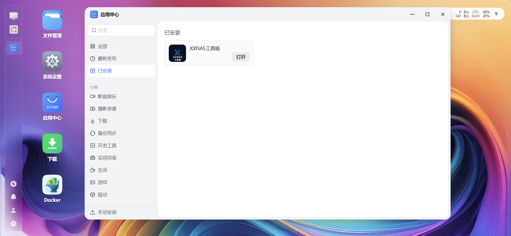Select 最新发布 in the sidebar
Image resolution: width=511 pixels, height=236 pixels.
tap(107, 59)
